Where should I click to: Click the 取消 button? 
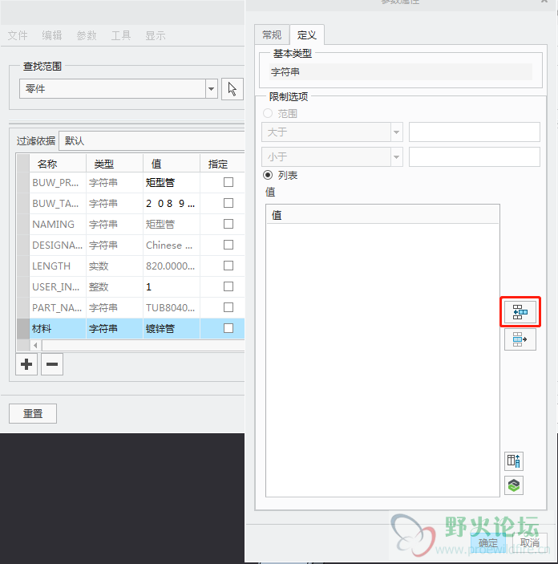pyautogui.click(x=530, y=543)
